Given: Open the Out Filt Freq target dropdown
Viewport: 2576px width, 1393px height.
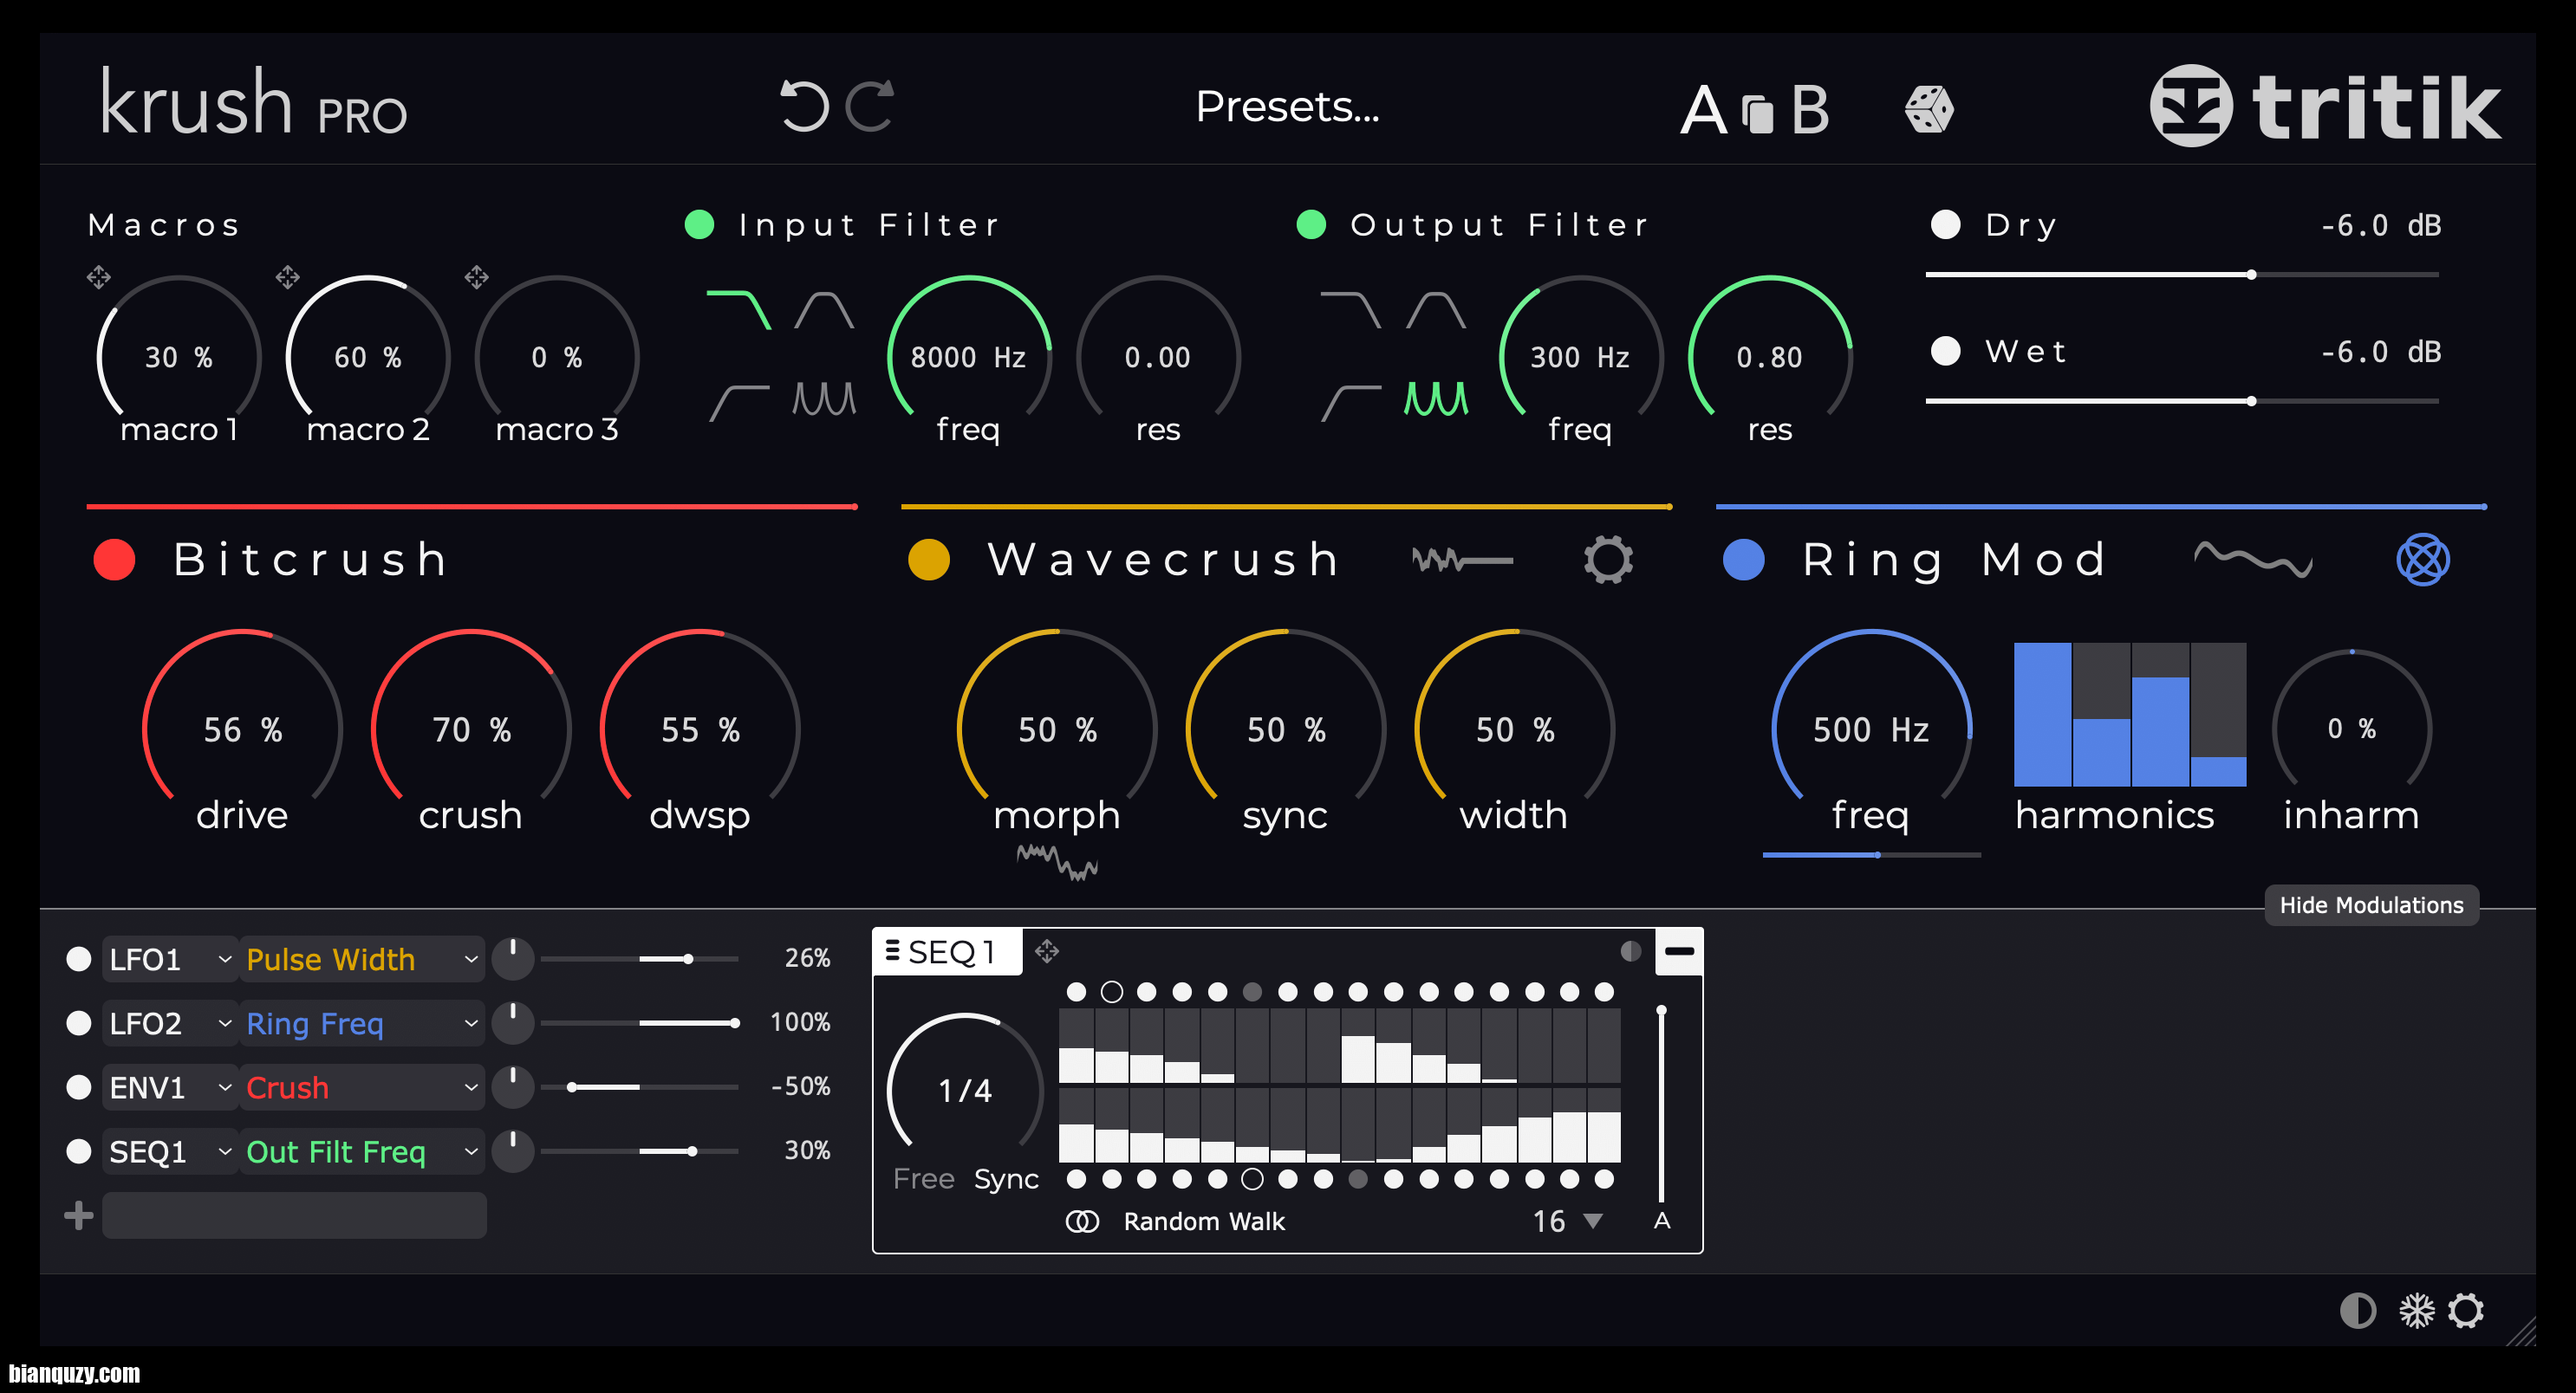Looking at the screenshot, I should pos(362,1151).
